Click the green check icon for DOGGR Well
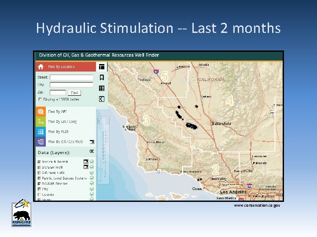The height and width of the screenshot is (237, 317). pos(92,167)
